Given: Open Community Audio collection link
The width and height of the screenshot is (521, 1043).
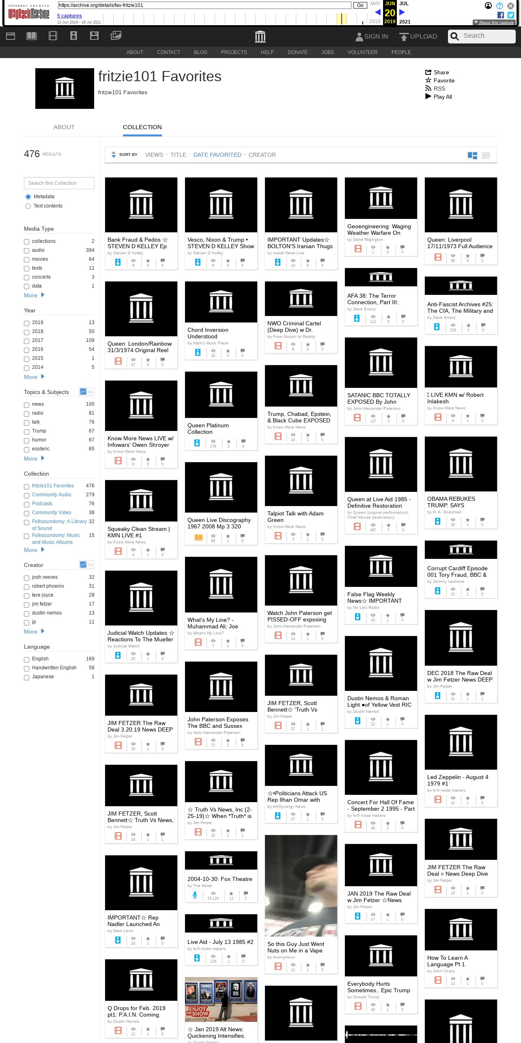Looking at the screenshot, I should click(x=52, y=495).
